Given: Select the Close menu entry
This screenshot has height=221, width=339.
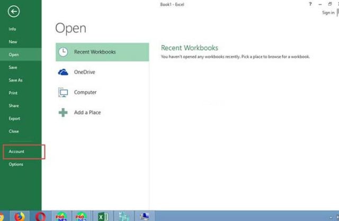Looking at the screenshot, I should (x=14, y=131).
